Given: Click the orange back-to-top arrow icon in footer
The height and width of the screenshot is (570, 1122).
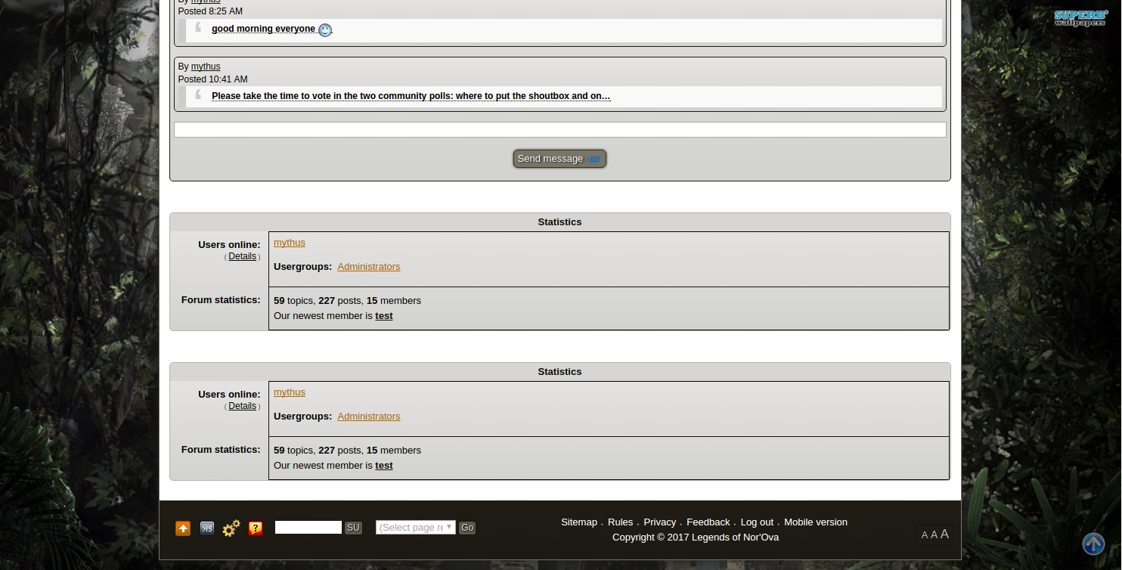Looking at the screenshot, I should [x=183, y=528].
